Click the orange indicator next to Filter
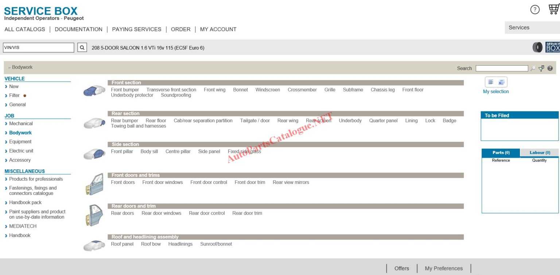 click(24, 95)
